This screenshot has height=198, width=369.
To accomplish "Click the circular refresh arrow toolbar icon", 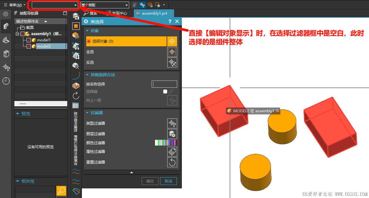I will click(76, 96).
